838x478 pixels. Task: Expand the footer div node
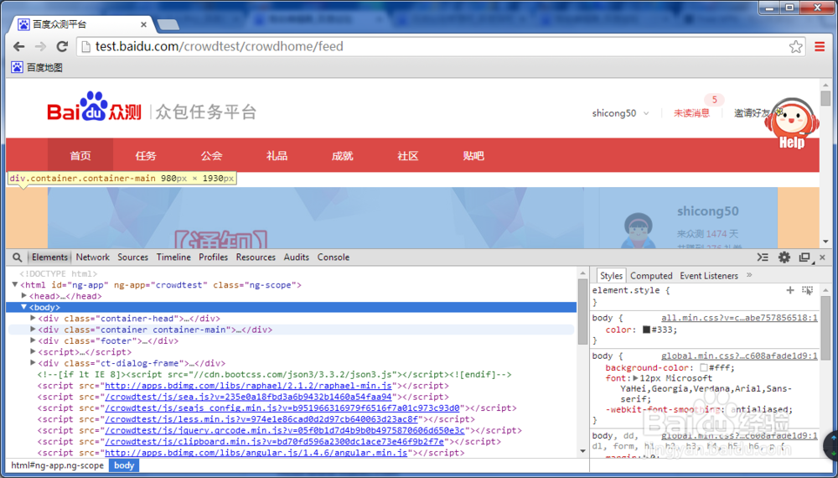point(34,340)
